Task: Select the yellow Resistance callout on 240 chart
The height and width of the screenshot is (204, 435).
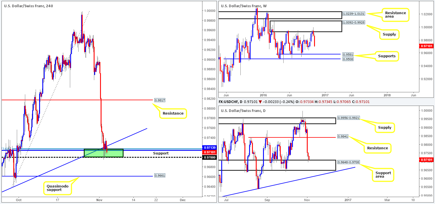Action: (x=173, y=113)
